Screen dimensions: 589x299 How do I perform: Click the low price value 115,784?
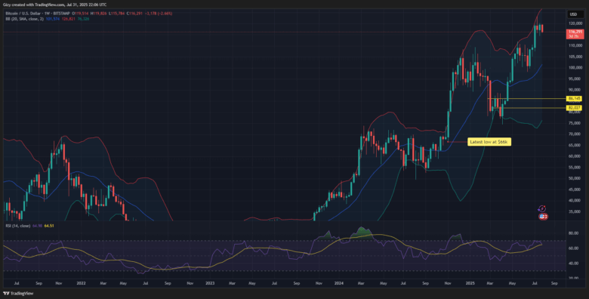pyautogui.click(x=118, y=14)
